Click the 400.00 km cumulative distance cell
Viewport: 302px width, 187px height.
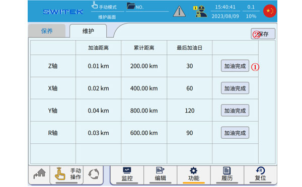tap(144, 88)
